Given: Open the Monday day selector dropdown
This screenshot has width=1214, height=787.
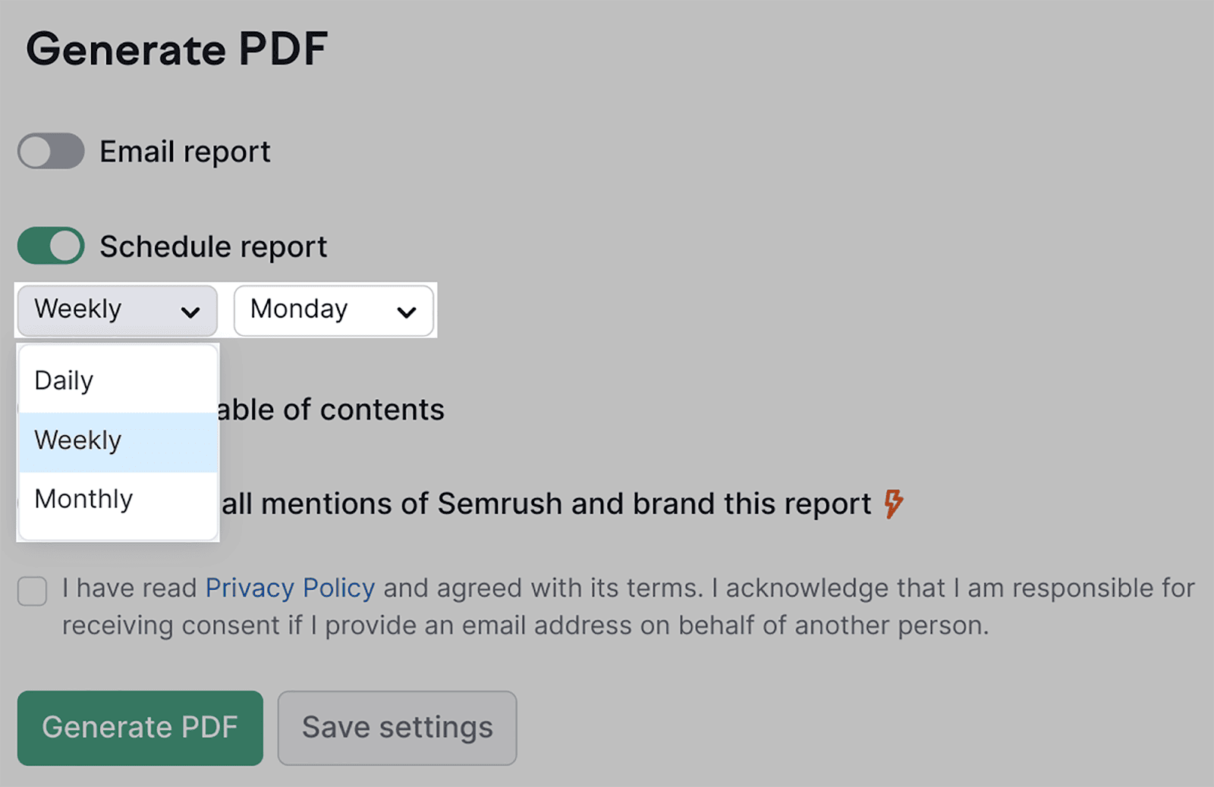Looking at the screenshot, I should 334,310.
